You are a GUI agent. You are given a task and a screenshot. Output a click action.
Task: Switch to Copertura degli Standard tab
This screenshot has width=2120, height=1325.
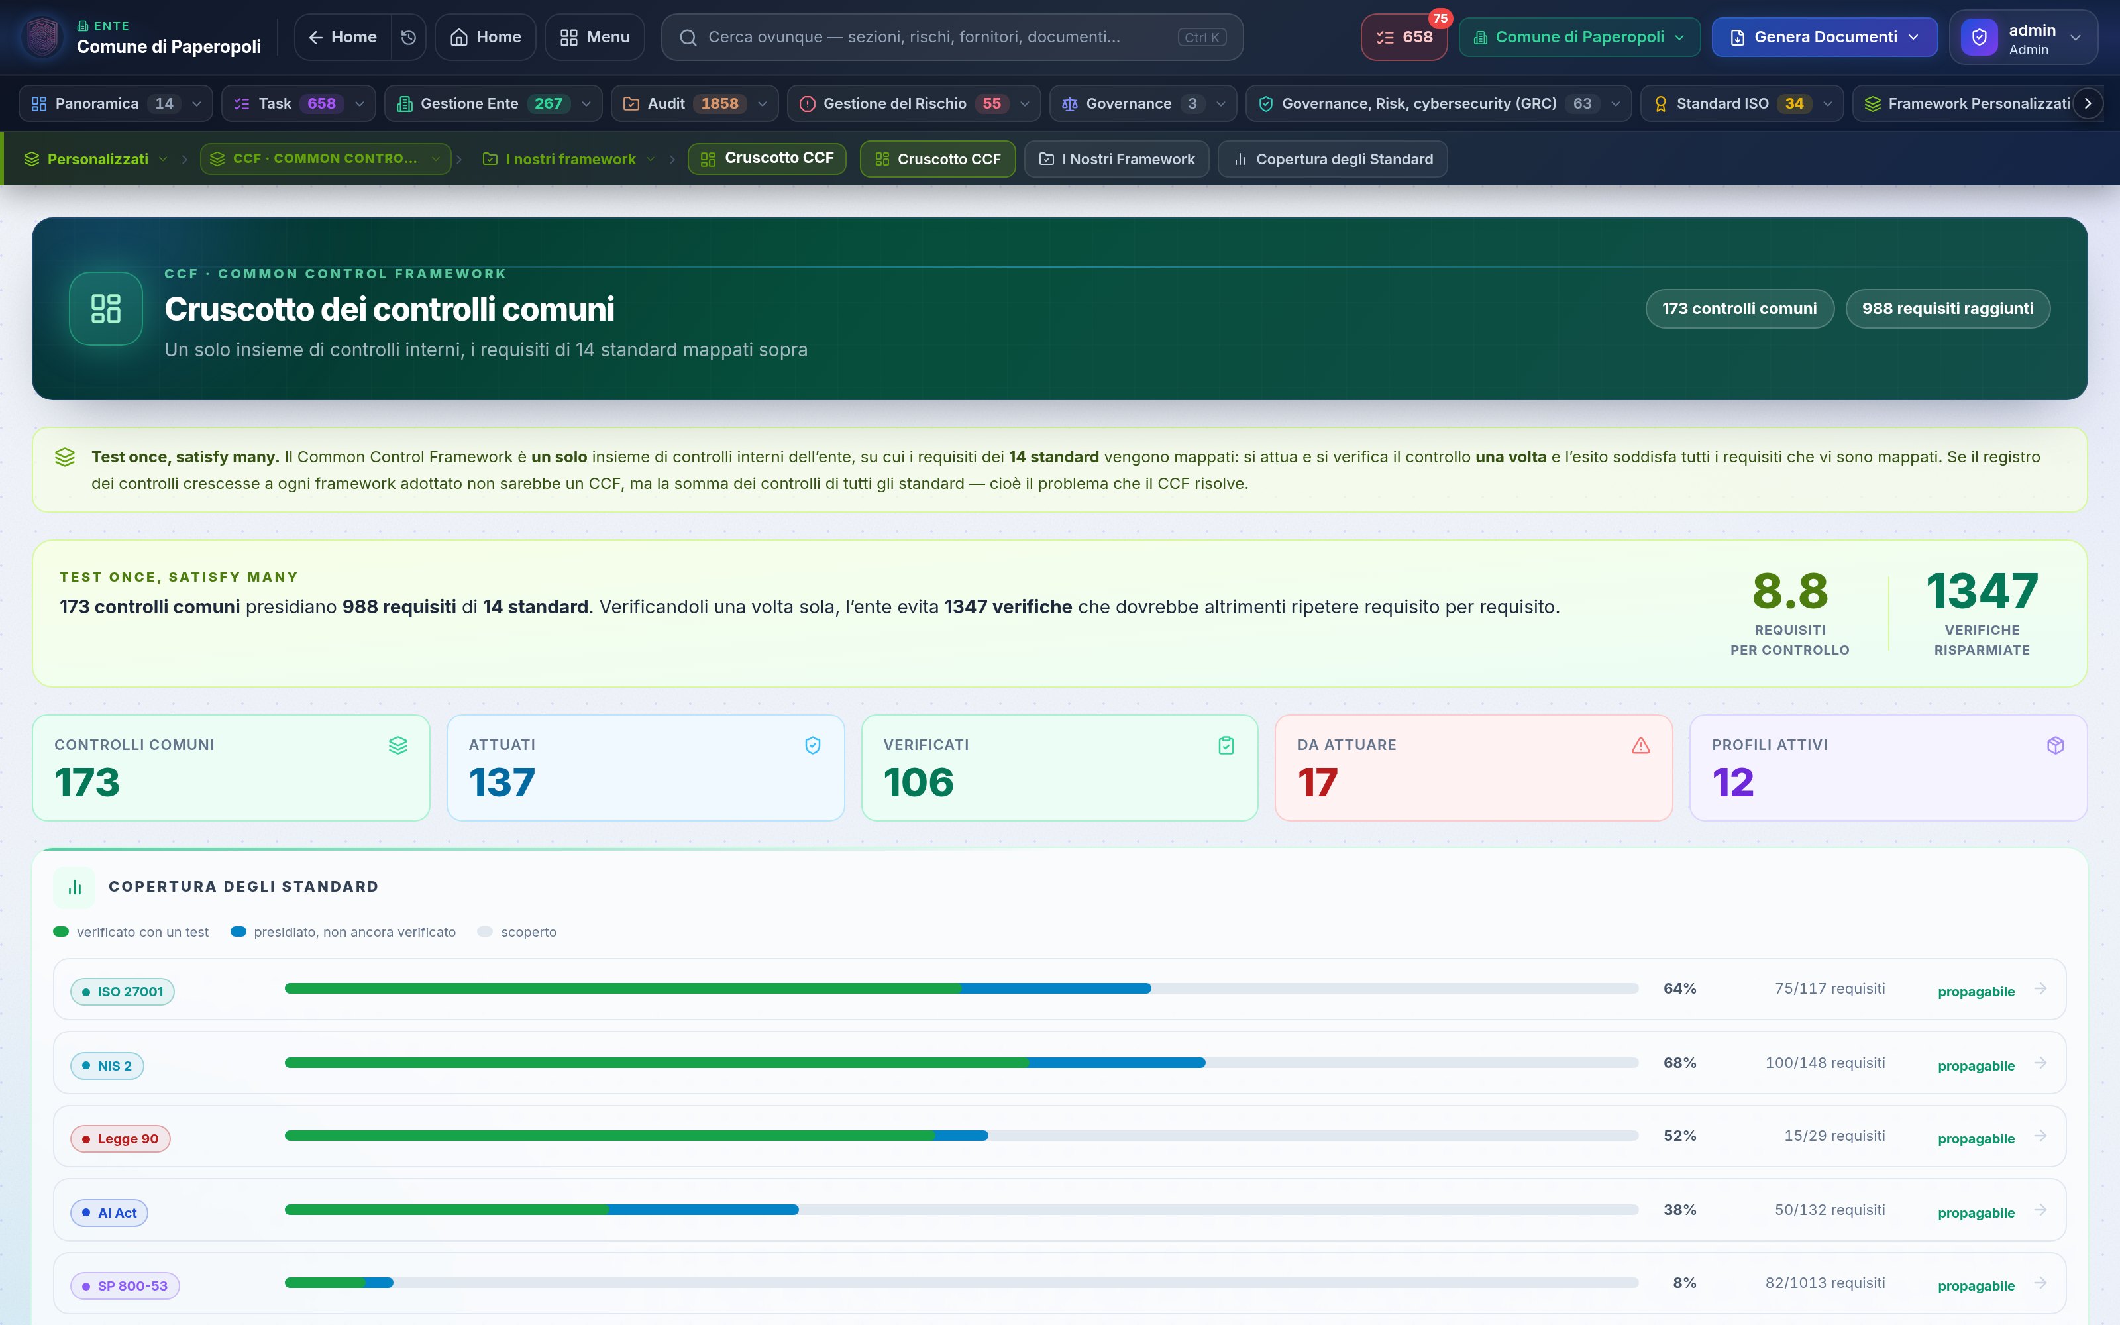1332,158
